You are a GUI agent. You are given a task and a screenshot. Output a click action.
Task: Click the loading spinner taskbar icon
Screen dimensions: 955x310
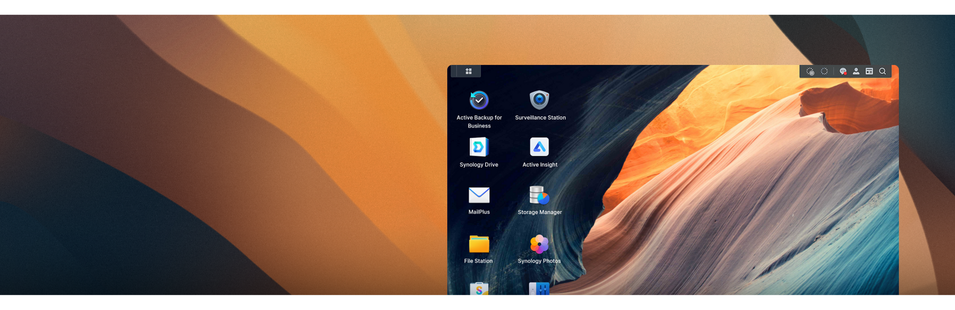coord(824,71)
